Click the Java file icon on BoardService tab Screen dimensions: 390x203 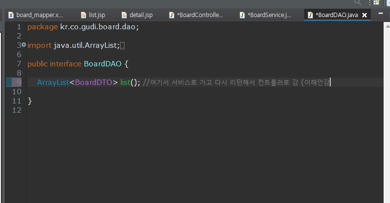click(x=242, y=15)
